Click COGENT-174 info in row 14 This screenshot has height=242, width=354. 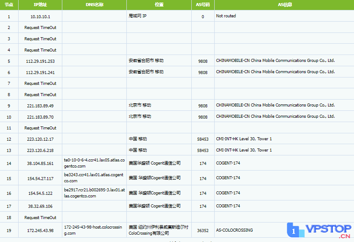click(228, 163)
